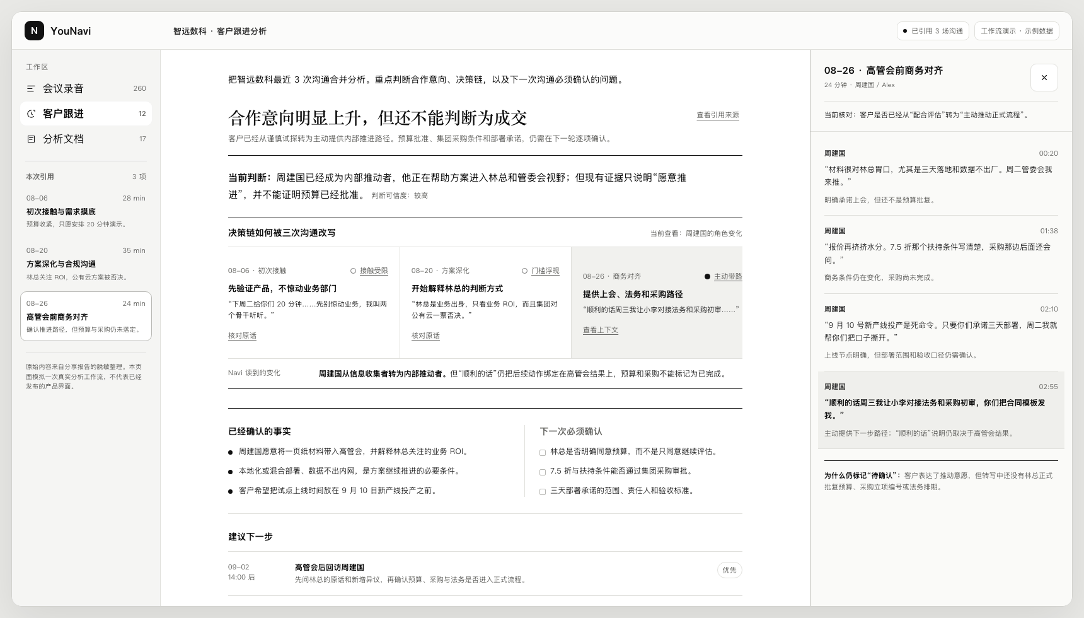
Task: Click the YouNavi N logo icon
Action: pos(34,30)
